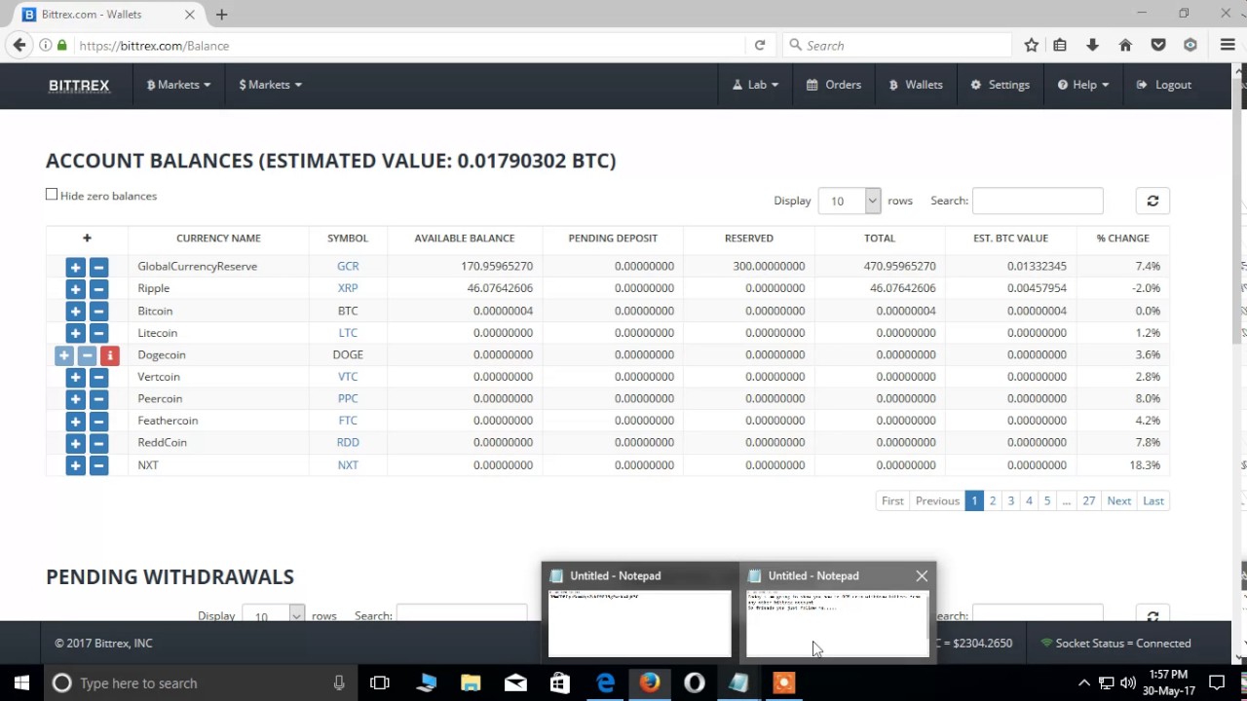1247x701 pixels.
Task: Open the GCR symbol link
Action: click(348, 266)
